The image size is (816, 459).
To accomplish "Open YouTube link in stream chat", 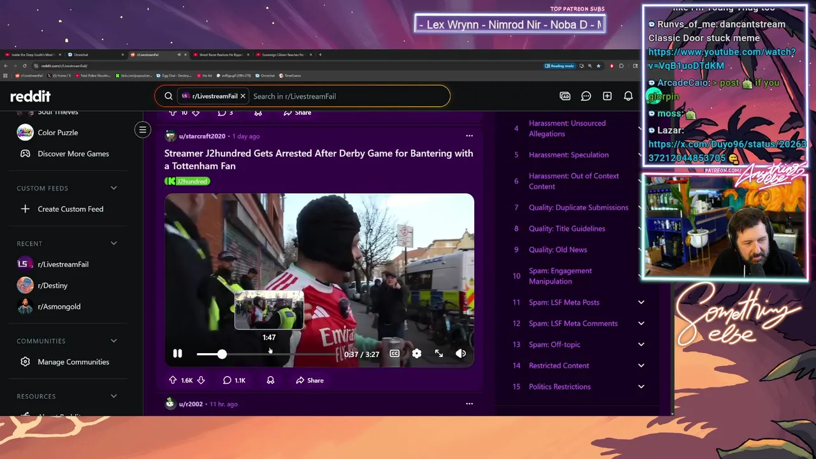I will click(x=722, y=59).
